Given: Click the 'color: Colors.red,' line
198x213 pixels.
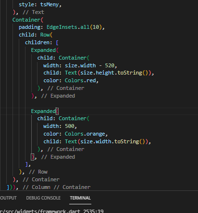Looking at the screenshot, I should (x=71, y=80).
